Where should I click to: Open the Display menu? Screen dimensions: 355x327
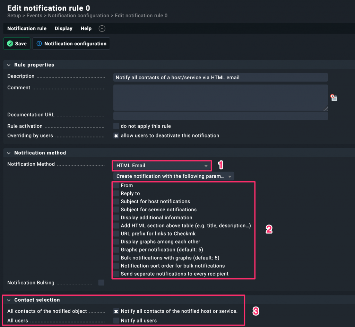tap(63, 29)
